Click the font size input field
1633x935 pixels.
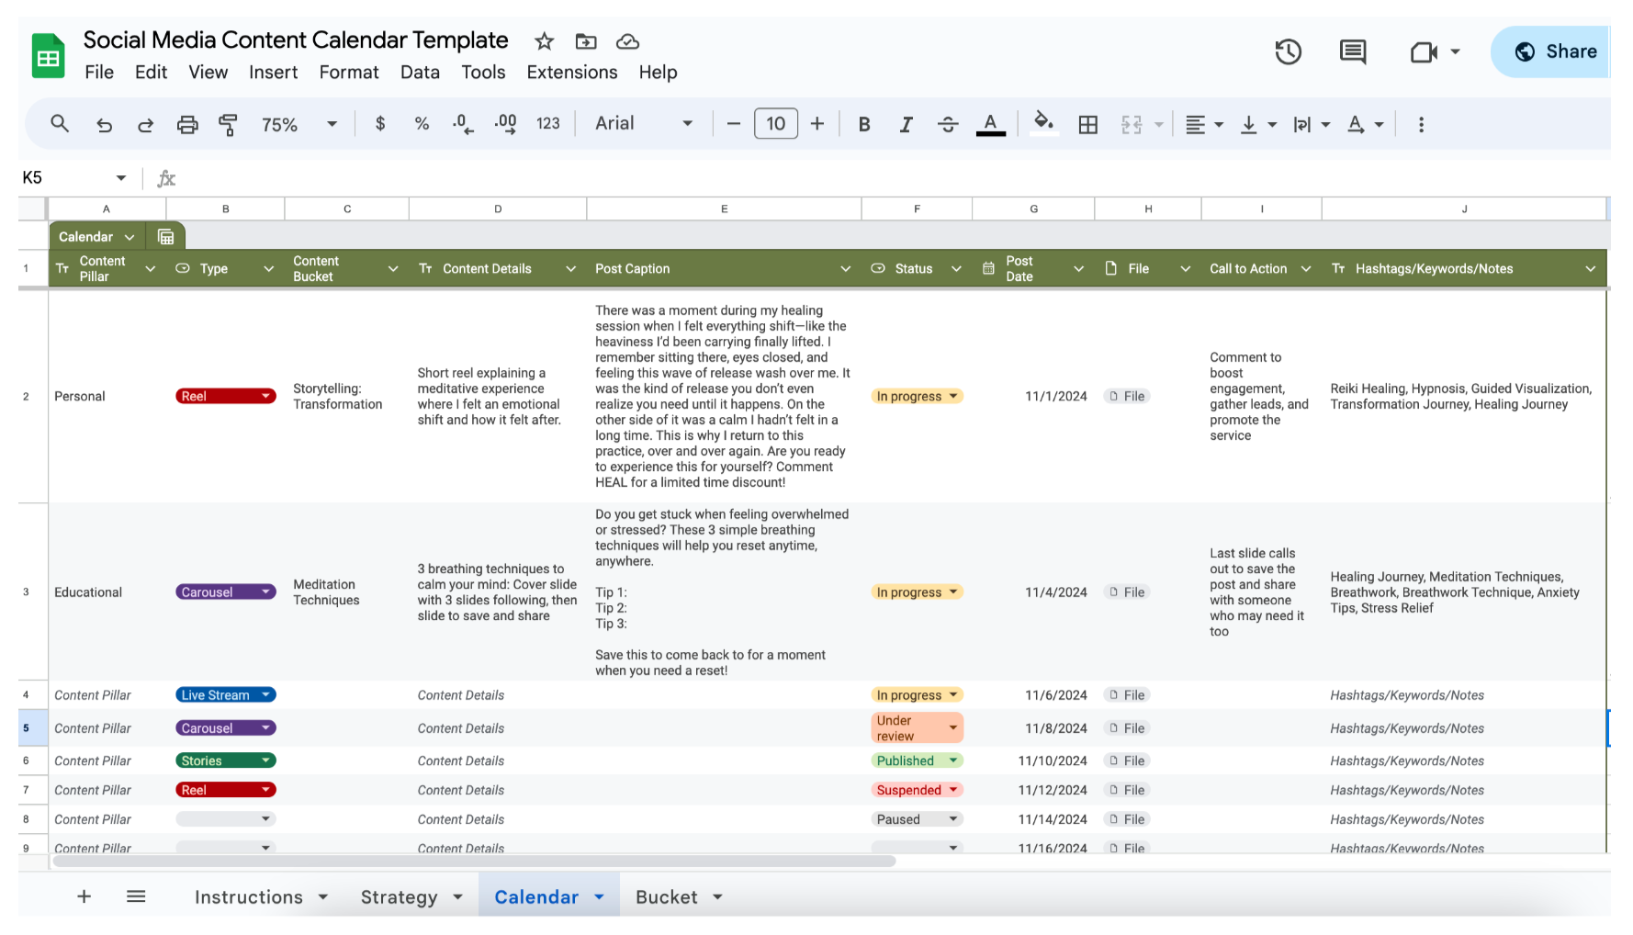click(x=776, y=123)
